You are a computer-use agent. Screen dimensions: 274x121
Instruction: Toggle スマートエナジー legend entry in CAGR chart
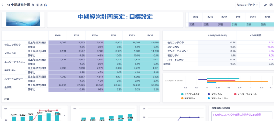(x=218, y=98)
